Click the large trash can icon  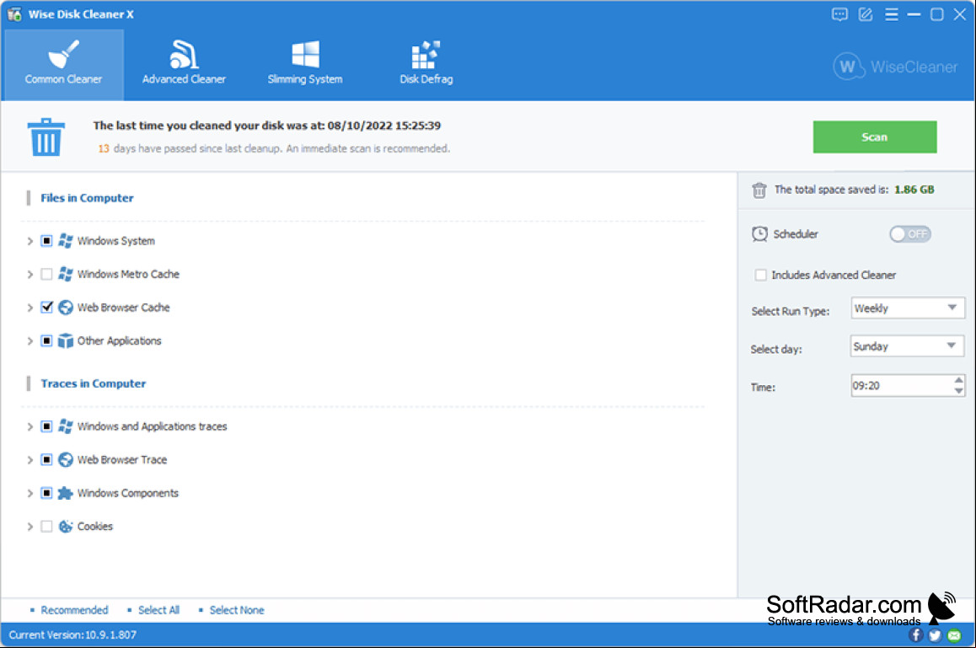pyautogui.click(x=46, y=137)
